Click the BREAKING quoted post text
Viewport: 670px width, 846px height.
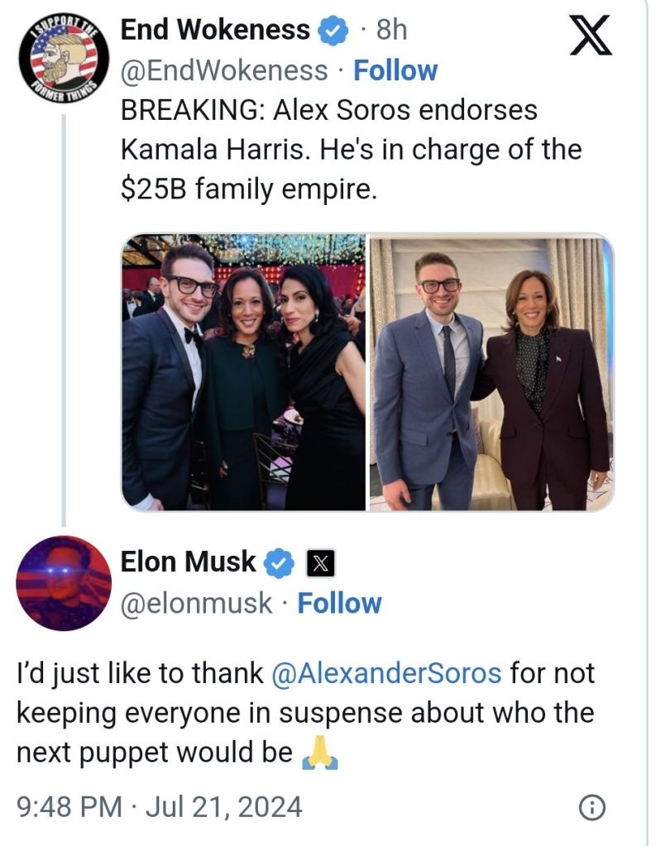pyautogui.click(x=351, y=150)
